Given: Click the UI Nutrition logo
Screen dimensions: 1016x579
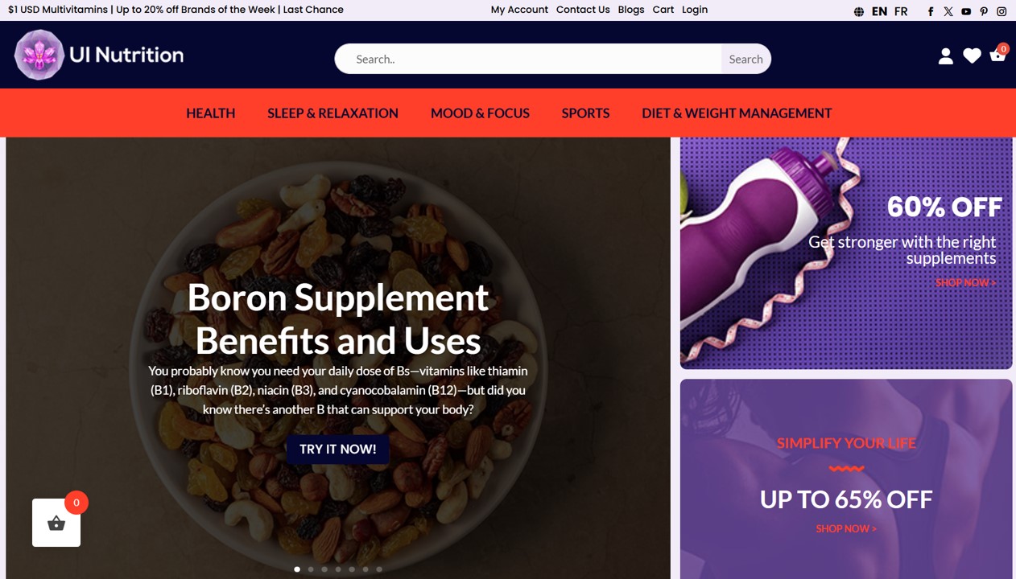Looking at the screenshot, I should coord(99,55).
